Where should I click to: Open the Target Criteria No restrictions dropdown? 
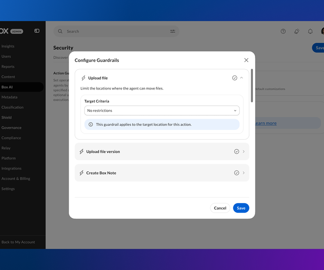coord(162,111)
